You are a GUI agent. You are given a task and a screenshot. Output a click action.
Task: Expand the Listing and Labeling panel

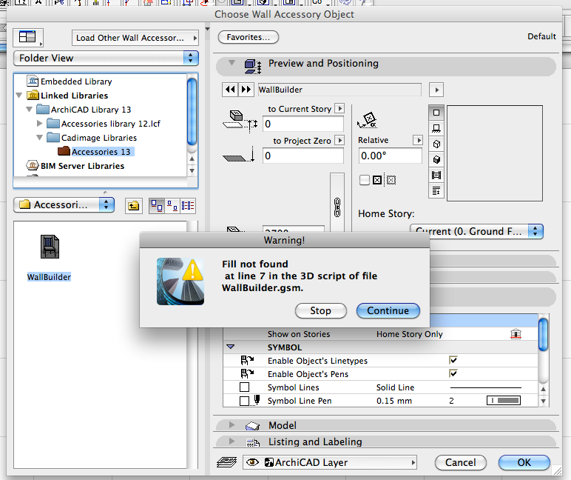232,441
